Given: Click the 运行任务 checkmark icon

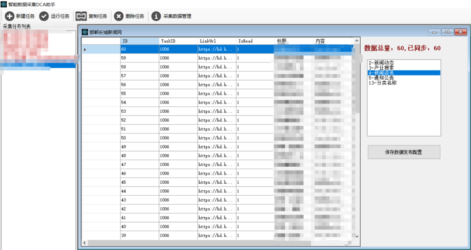Looking at the screenshot, I should pos(44,16).
